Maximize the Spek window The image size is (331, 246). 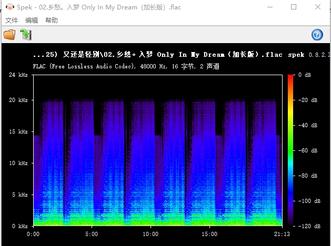[x=294, y=7]
